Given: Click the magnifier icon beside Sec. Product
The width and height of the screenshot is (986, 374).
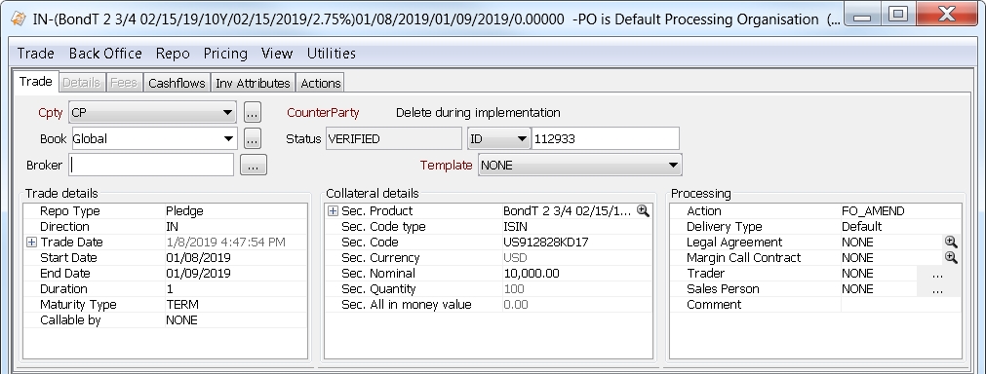Looking at the screenshot, I should tap(643, 210).
